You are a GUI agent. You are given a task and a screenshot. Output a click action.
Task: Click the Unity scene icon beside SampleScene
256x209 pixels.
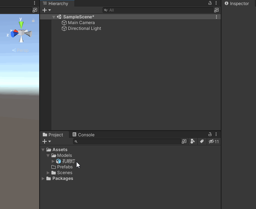pyautogui.click(x=59, y=17)
